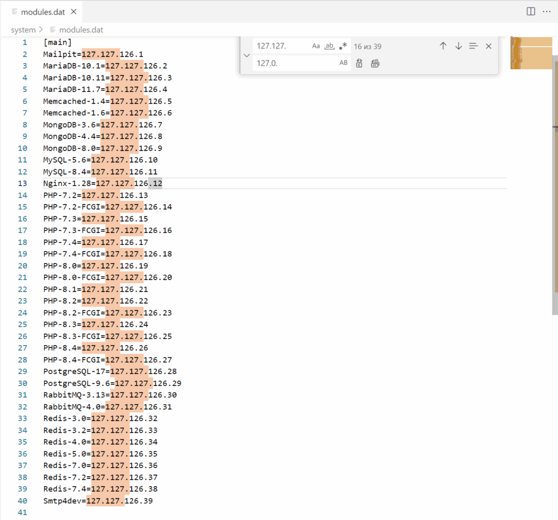Click the MongoDB-3.6 line
The height and width of the screenshot is (520, 558).
(103, 125)
